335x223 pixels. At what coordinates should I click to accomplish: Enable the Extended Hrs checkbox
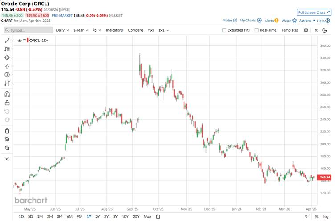(224, 30)
